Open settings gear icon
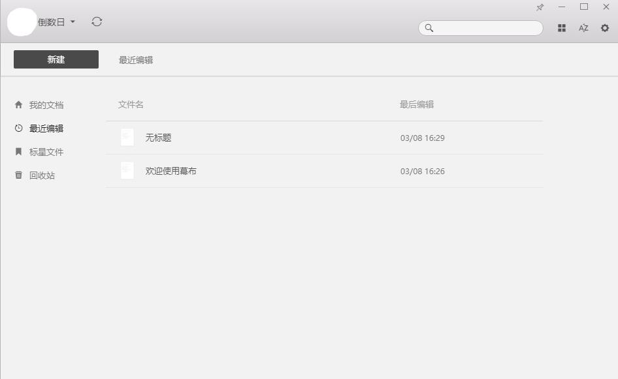This screenshot has height=379, width=618. click(x=604, y=28)
